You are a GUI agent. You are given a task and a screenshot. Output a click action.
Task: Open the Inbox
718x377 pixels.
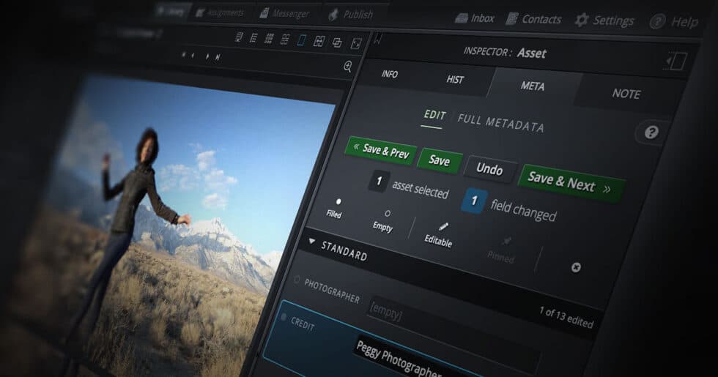point(475,18)
